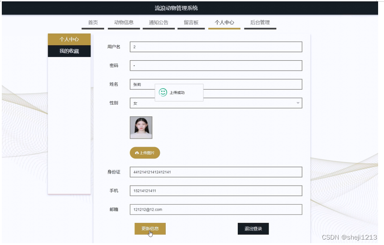Viewport: 384px width, 245px height.
Task: Open the 首页 navigation tab
Action: (x=93, y=23)
